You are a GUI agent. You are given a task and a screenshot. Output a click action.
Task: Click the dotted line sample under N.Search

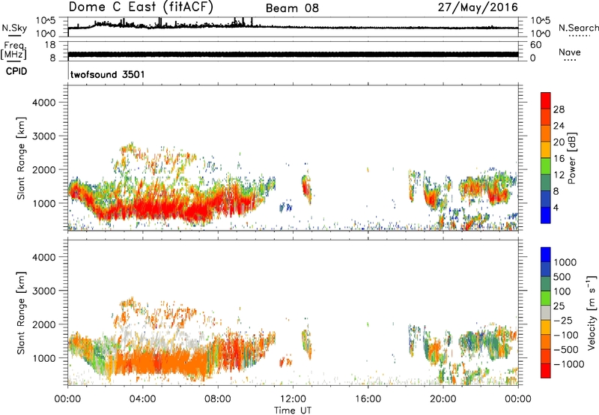(x=579, y=35)
